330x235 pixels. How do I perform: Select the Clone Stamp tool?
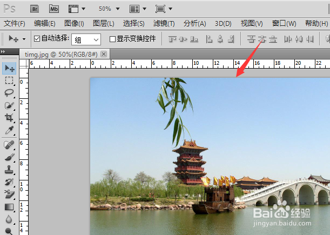click(x=9, y=170)
